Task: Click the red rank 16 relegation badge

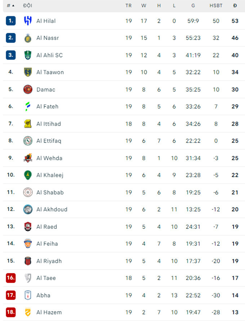Action: [11, 278]
